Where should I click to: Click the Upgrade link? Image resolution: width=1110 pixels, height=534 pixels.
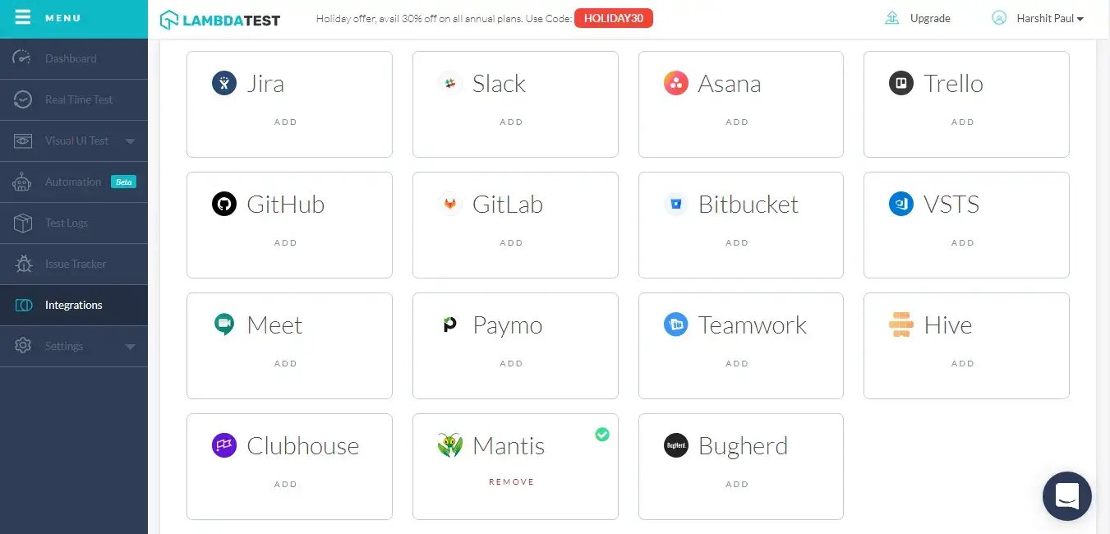tap(929, 18)
